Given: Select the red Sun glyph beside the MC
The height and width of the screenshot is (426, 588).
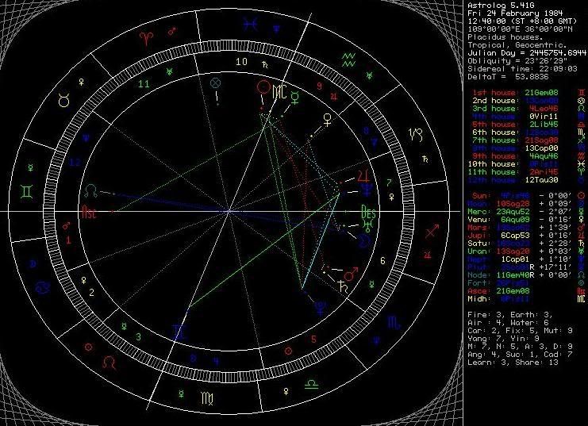Looking at the screenshot, I should pos(263,86).
